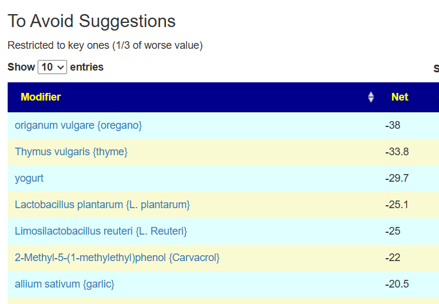The height and width of the screenshot is (304, 439).
Task: Open the Thymus vulgaris {thyme} link
Action: 71,152
